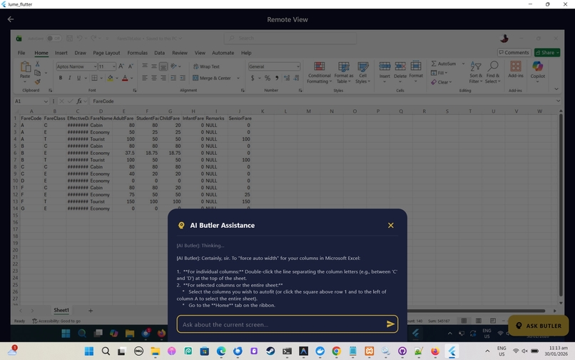Click the Copy icon in Clipboard group
The image size is (575, 360).
click(x=37, y=73)
